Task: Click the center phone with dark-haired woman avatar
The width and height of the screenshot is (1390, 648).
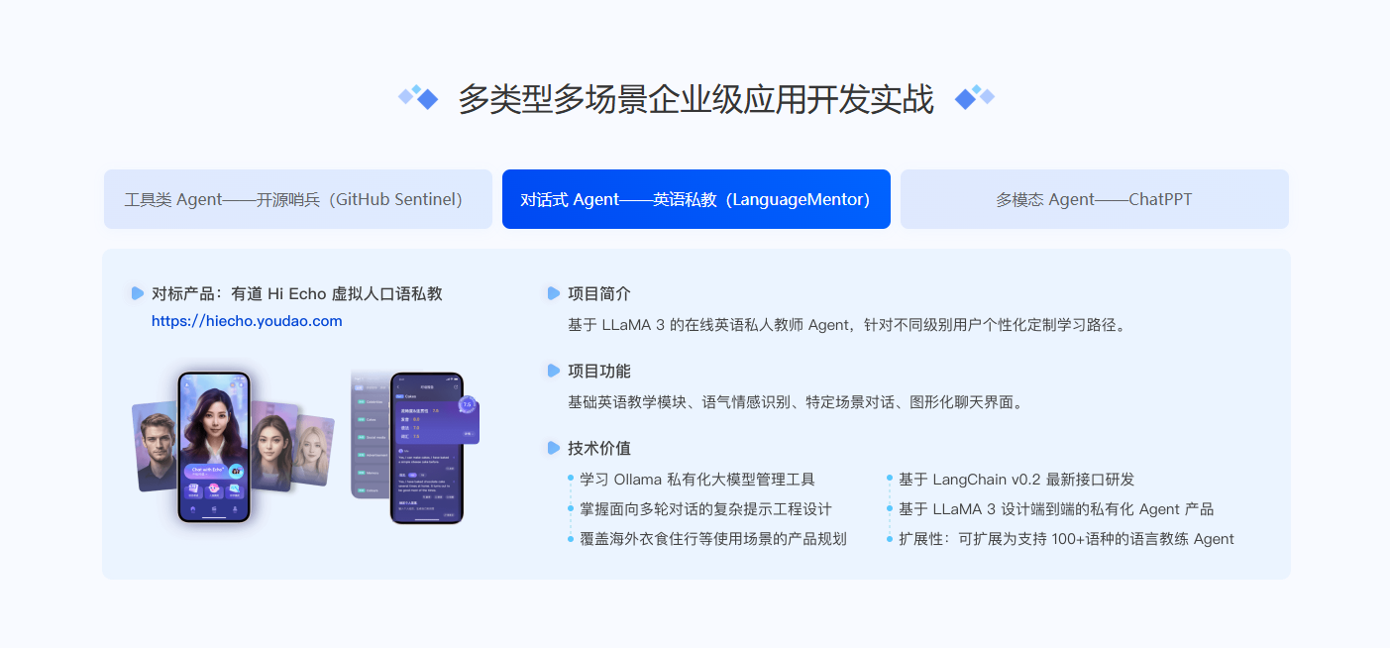Action: tap(214, 447)
